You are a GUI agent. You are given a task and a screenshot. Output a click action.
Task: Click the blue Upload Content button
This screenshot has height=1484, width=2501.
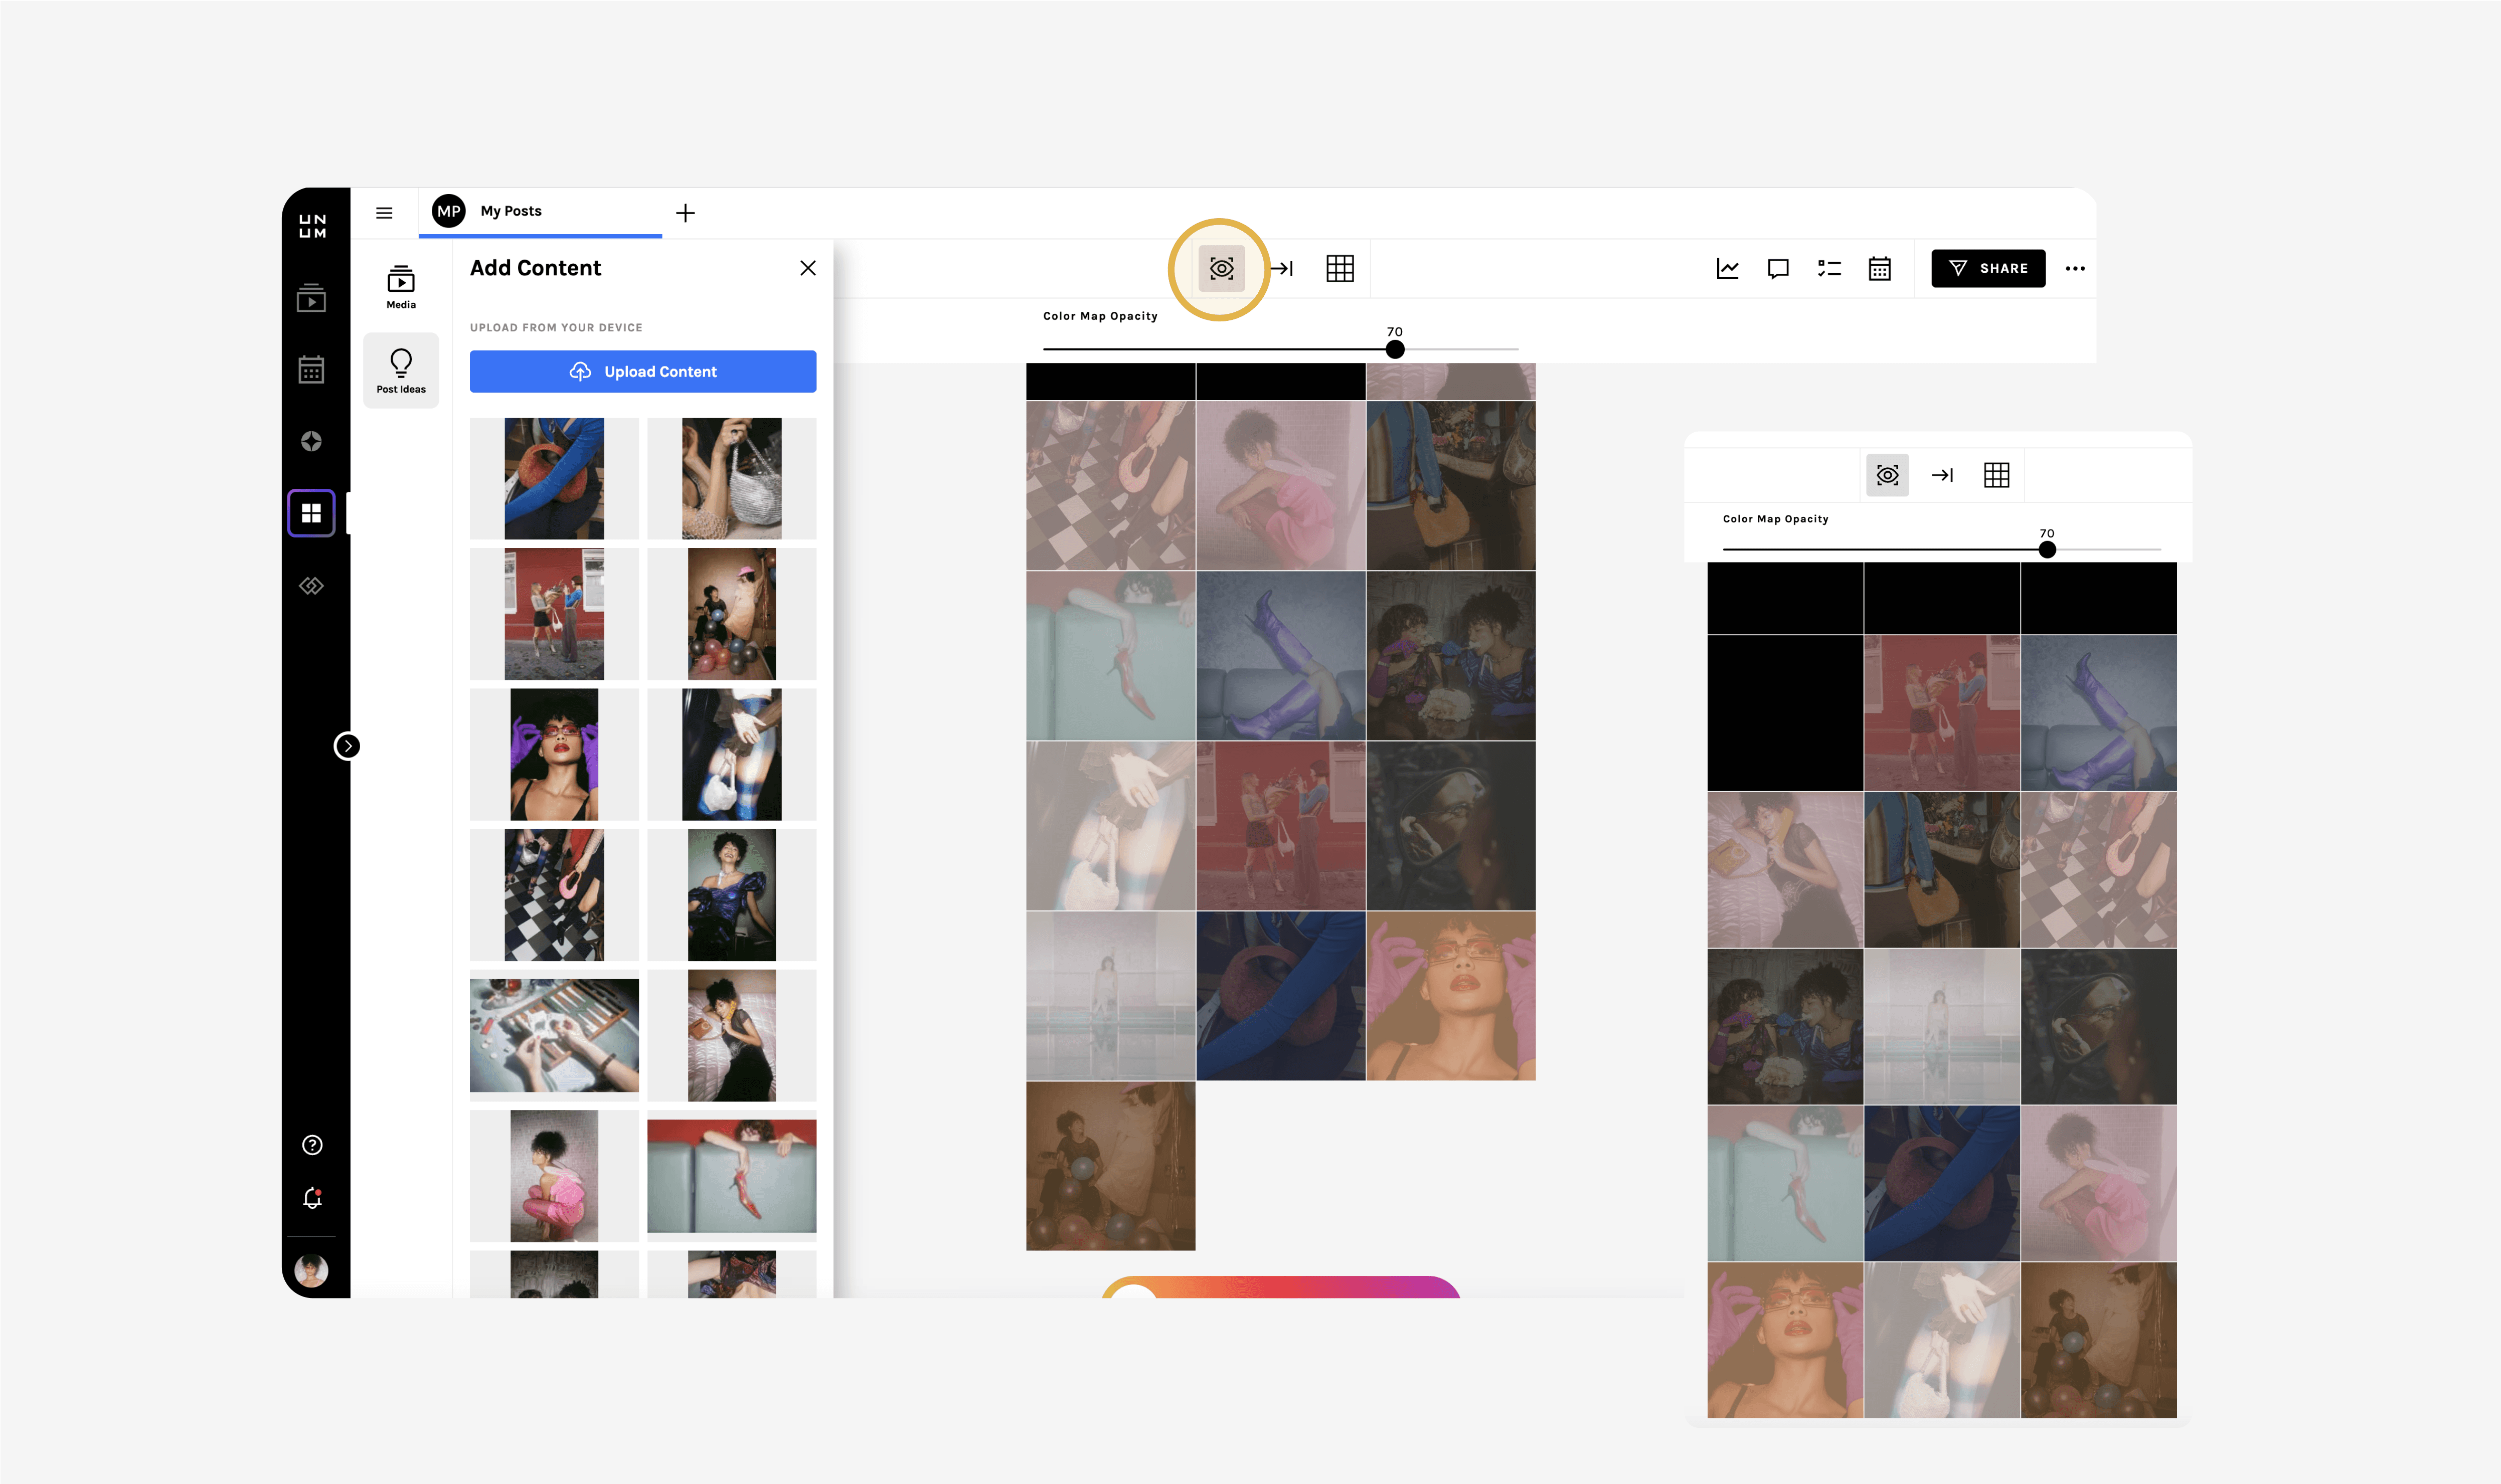click(x=643, y=371)
